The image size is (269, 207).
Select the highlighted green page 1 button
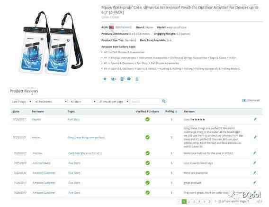click(x=184, y=201)
